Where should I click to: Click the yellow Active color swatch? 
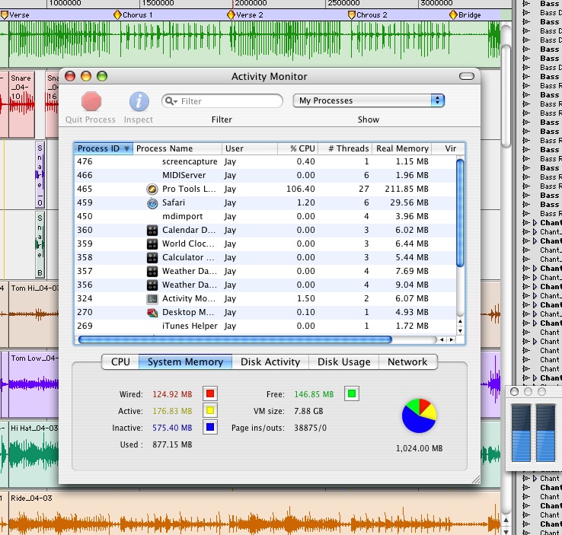[x=210, y=410]
